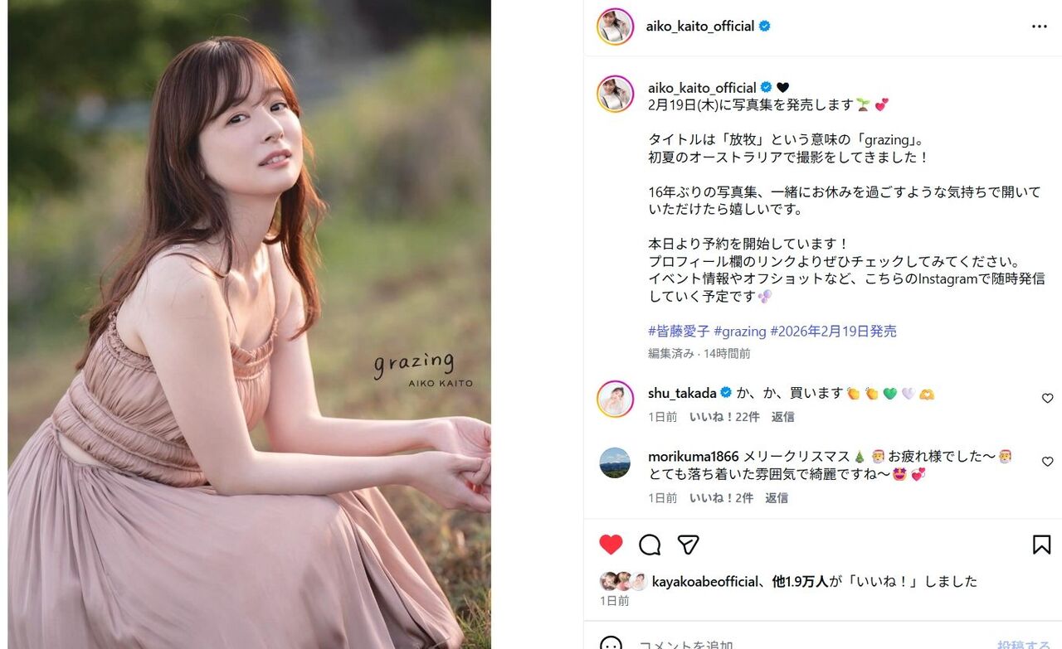View the 他1.9万人 likes list

(800, 582)
